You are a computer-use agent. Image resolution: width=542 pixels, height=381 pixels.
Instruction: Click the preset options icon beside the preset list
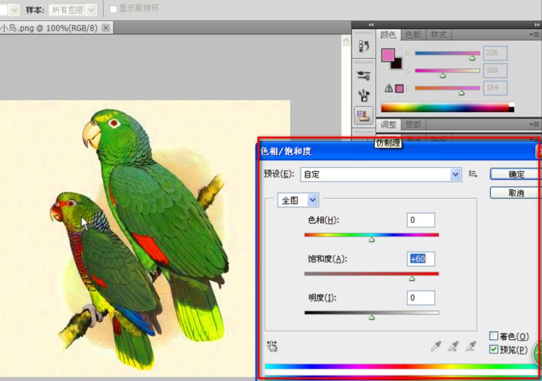[x=473, y=174]
